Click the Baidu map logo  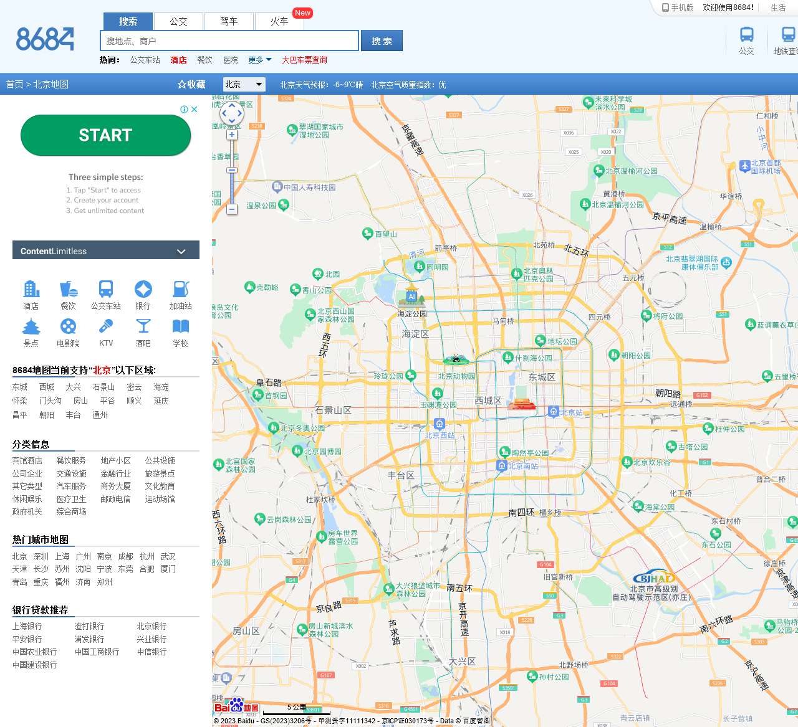coord(236,706)
